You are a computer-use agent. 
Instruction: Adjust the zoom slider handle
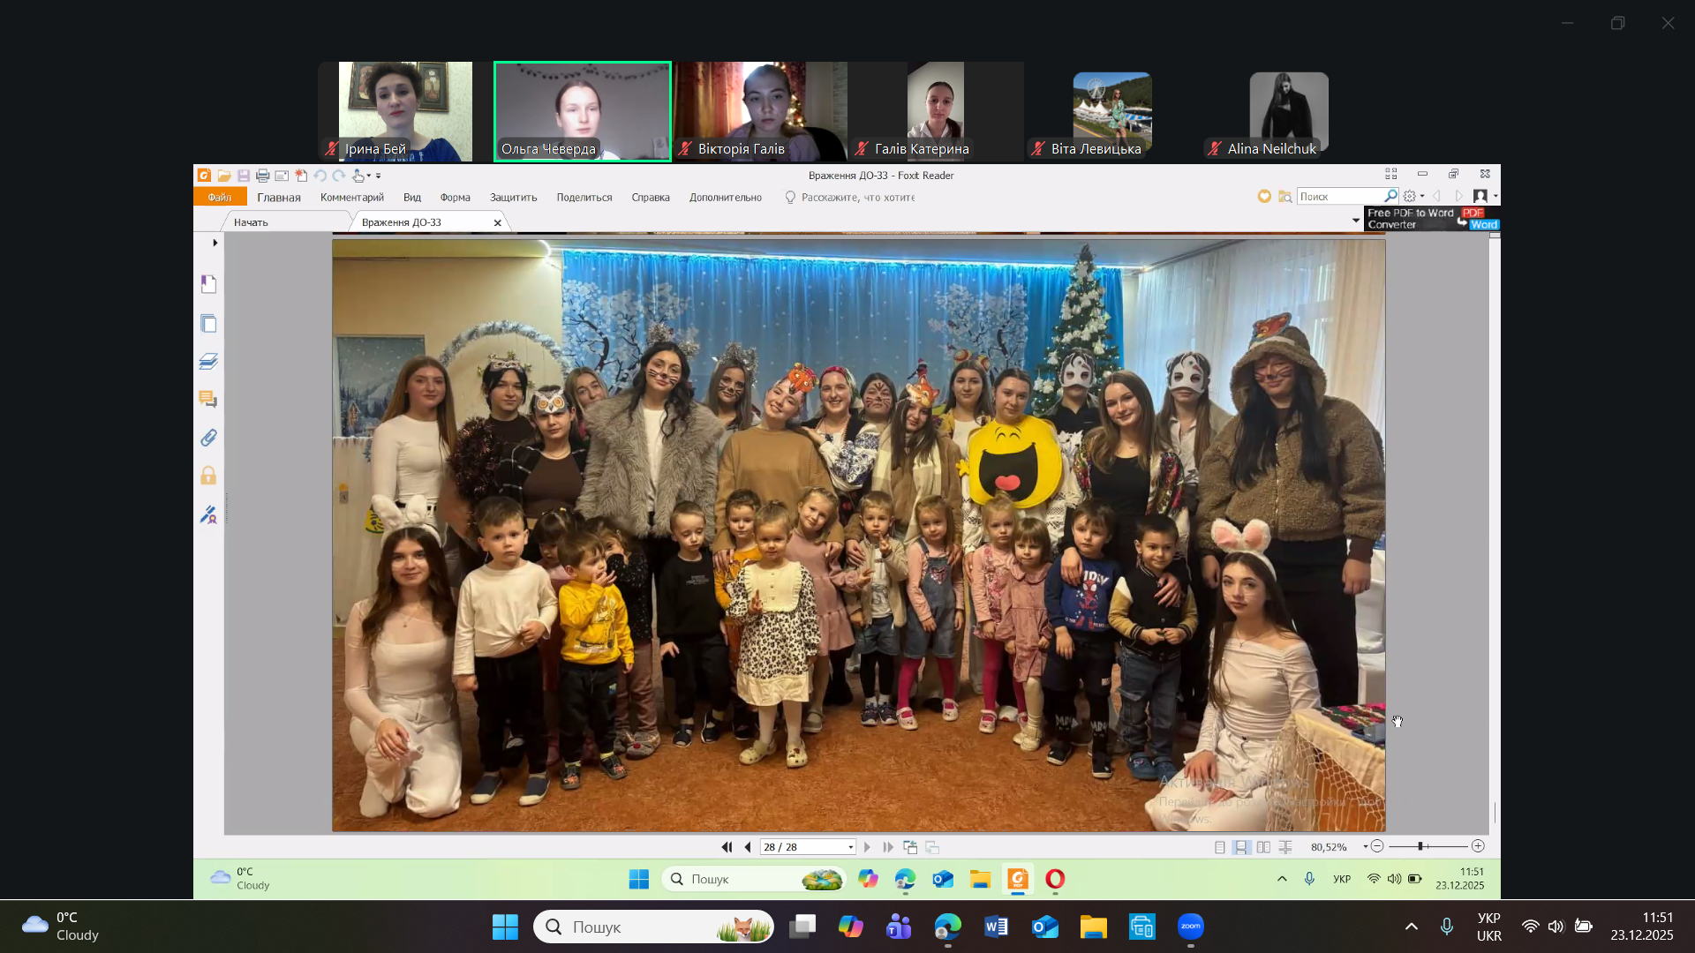point(1420,847)
